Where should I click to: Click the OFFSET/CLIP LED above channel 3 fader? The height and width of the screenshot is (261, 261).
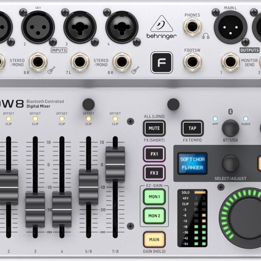[35, 119]
